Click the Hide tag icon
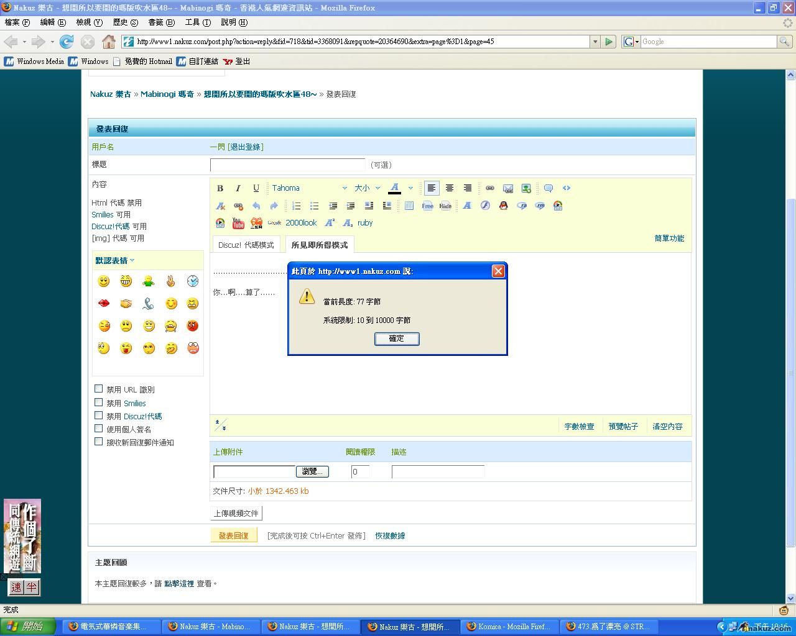Viewport: 796px width, 636px height. pyautogui.click(x=445, y=206)
